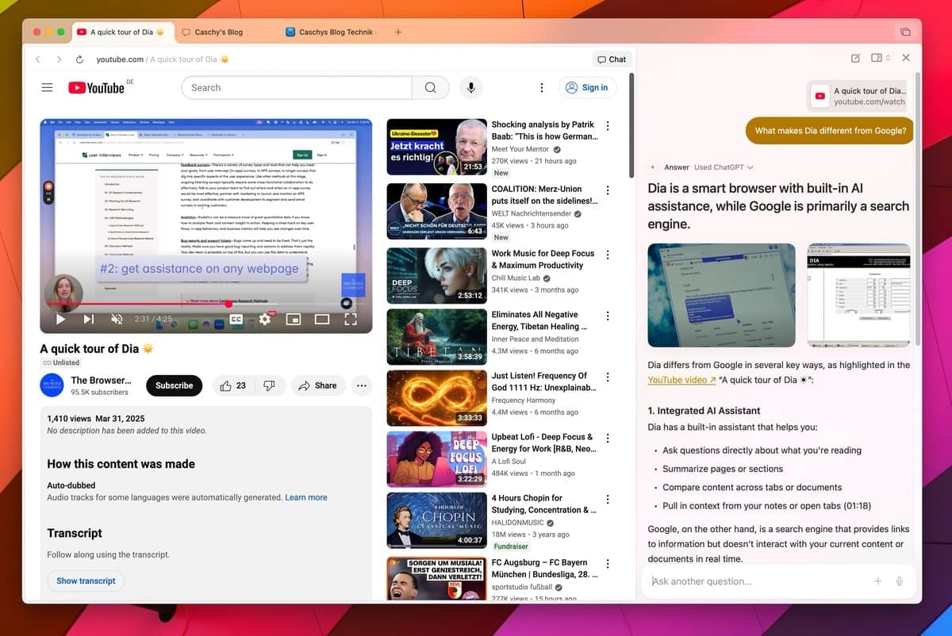This screenshot has height=636, width=952.
Task: Click the magnifier search button
Action: pyautogui.click(x=430, y=88)
